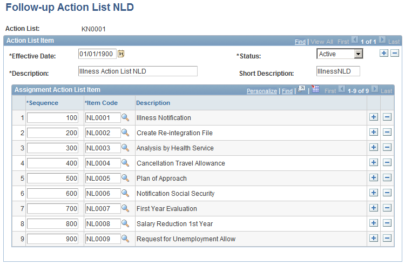Show next assignment grid rows arrow
405x264 pixels.
(x=375, y=89)
